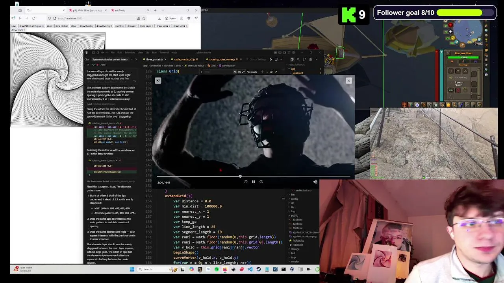Open the browser's list-all-tabs dropdown
Viewport: 504px width, 283px height.
point(163,10)
